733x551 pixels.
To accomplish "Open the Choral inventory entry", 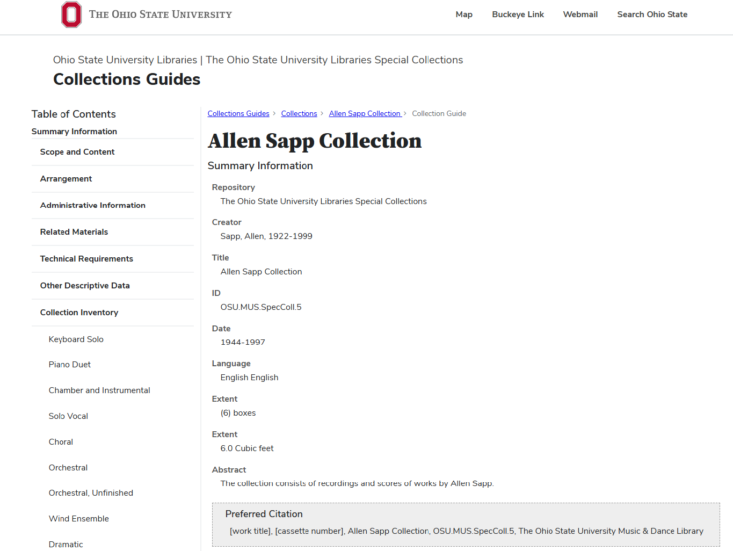I will pos(61,442).
